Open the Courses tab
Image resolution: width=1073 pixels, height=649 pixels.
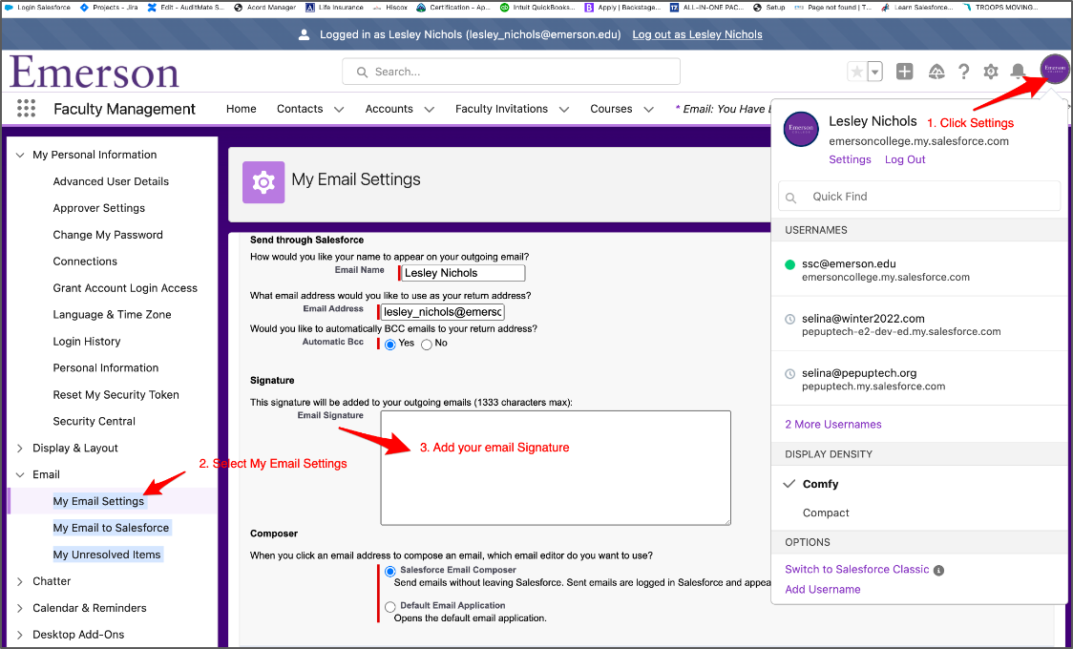pyautogui.click(x=611, y=109)
